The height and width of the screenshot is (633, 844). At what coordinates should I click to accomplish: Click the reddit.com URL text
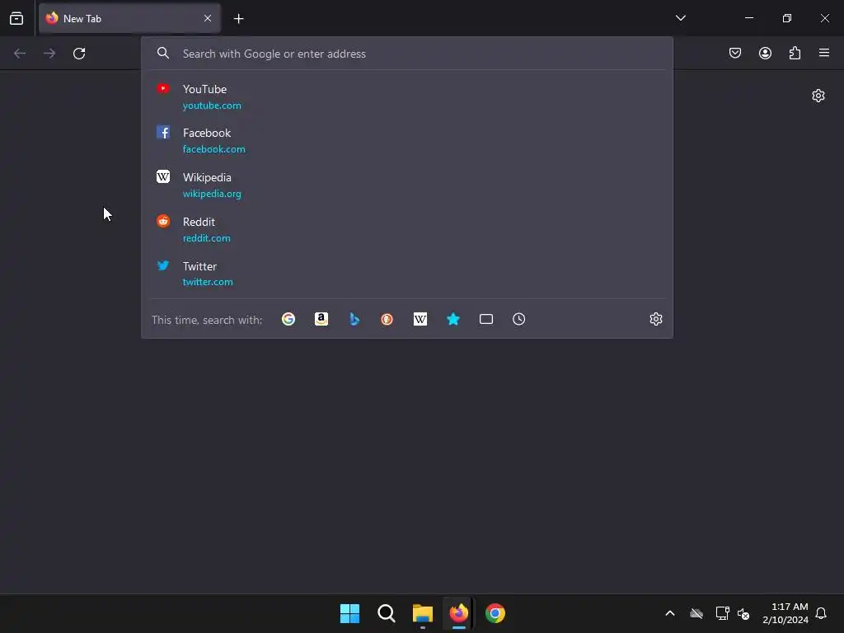pos(206,238)
